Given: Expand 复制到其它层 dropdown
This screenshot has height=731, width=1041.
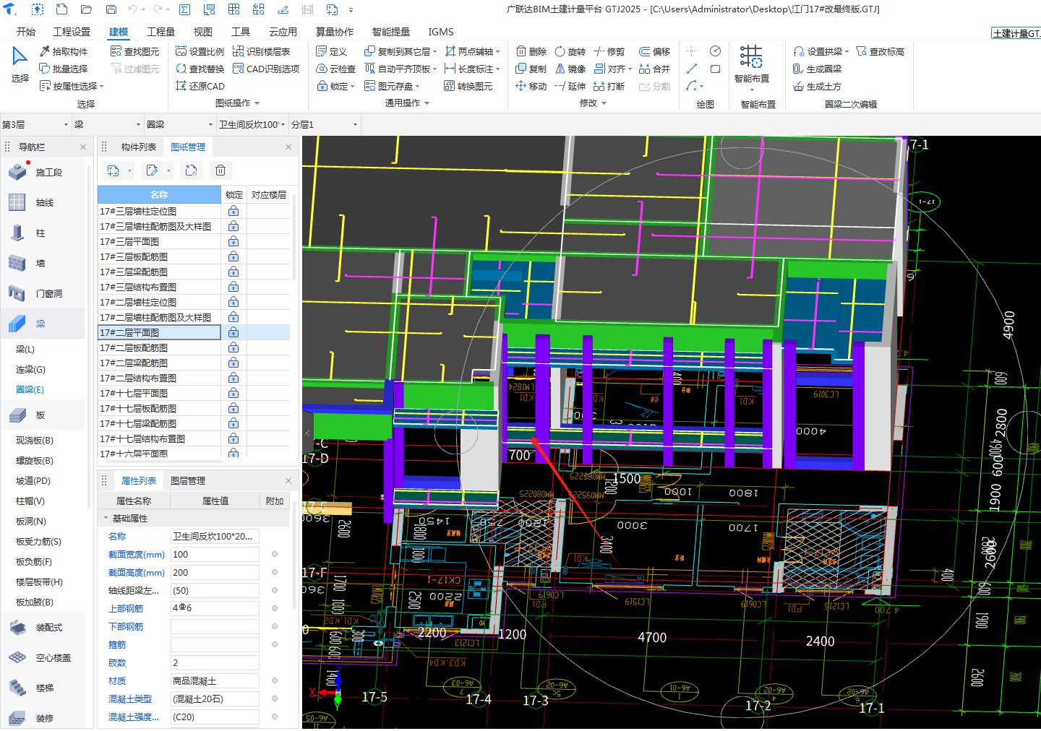Looking at the screenshot, I should coord(434,52).
